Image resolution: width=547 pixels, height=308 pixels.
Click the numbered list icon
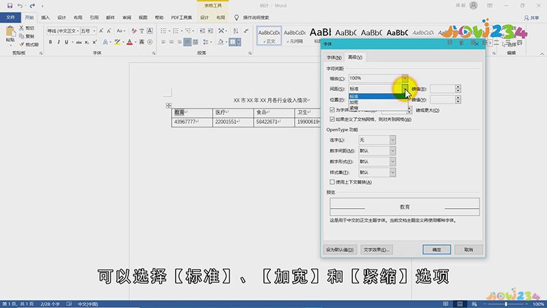(176, 31)
